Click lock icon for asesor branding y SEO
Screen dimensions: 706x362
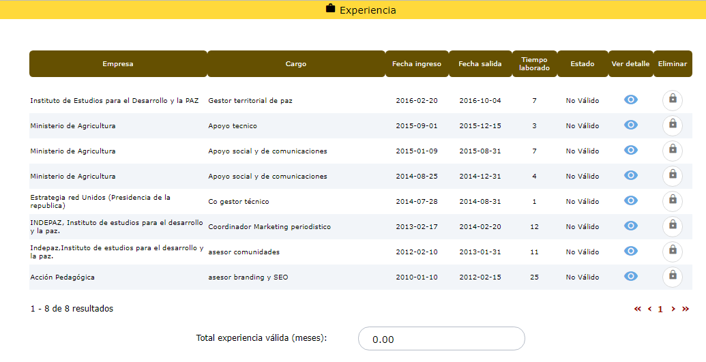(673, 277)
